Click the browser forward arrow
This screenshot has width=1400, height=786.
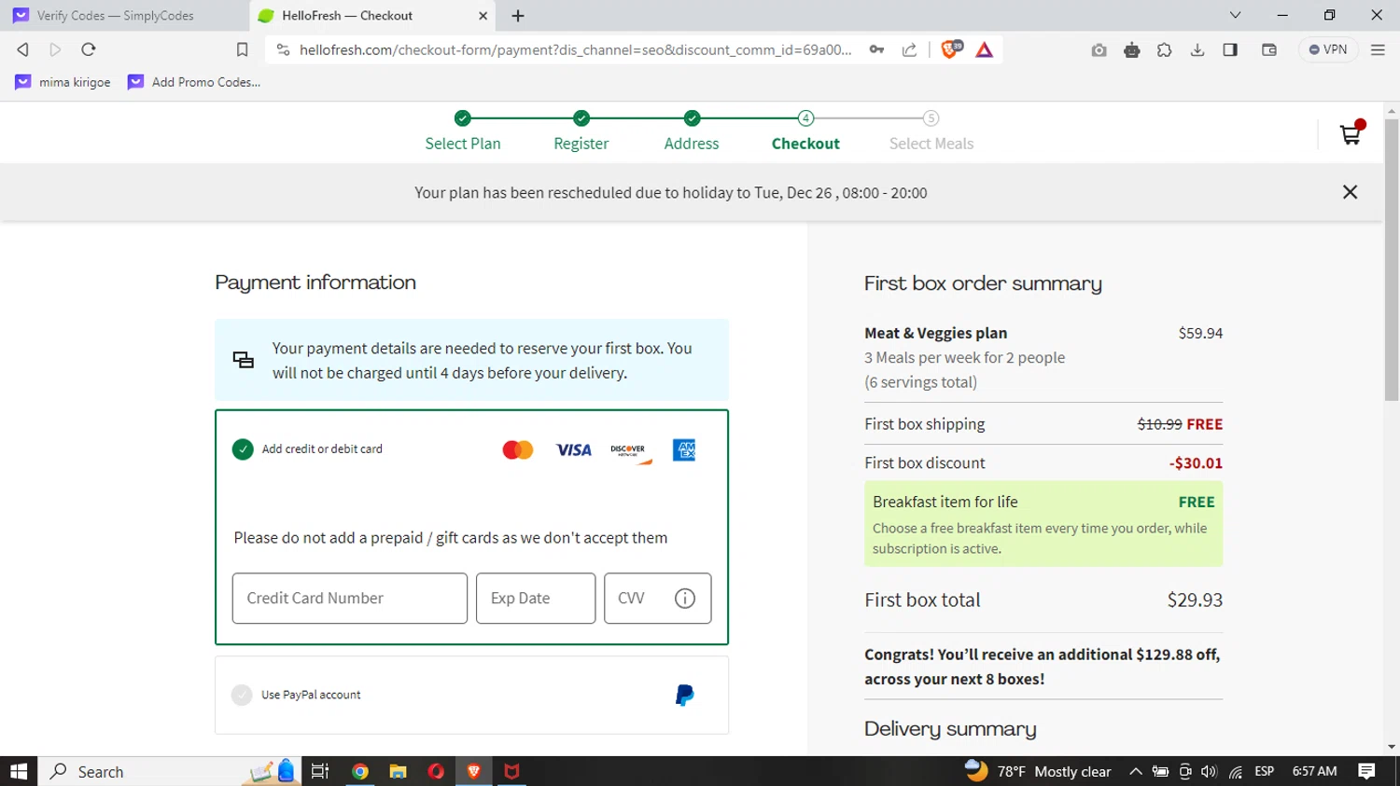(x=55, y=49)
